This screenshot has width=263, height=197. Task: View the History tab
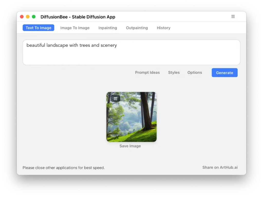(164, 28)
